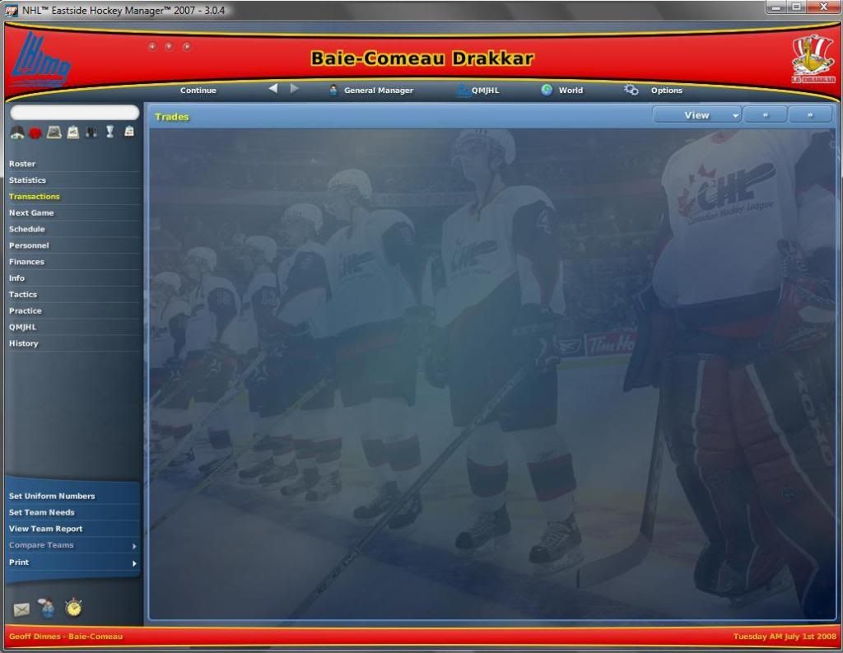Click Set Uniform Numbers
The height and width of the screenshot is (653, 843).
pyautogui.click(x=52, y=497)
